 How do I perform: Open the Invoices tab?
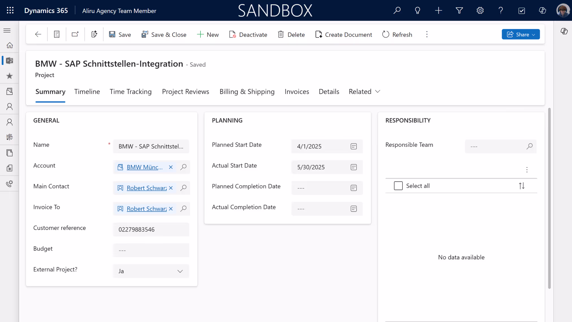[297, 92]
